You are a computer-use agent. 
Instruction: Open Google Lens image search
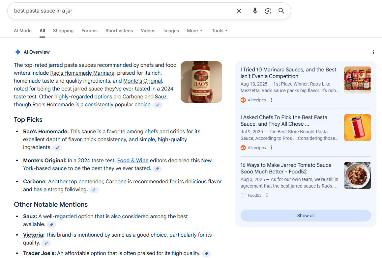click(268, 11)
